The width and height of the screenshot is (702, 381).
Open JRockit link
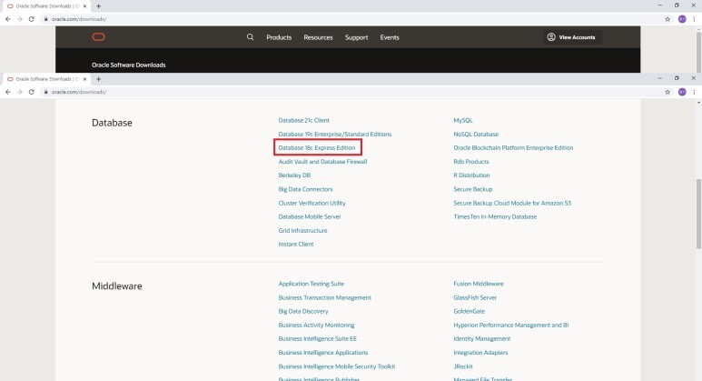coord(463,366)
